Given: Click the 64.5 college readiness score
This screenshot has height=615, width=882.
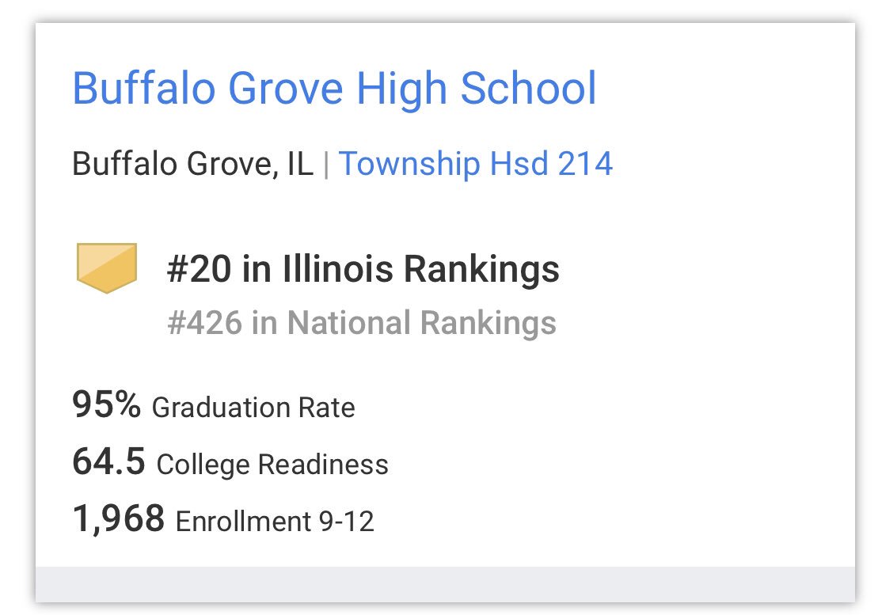Looking at the screenshot, I should 108,461.
